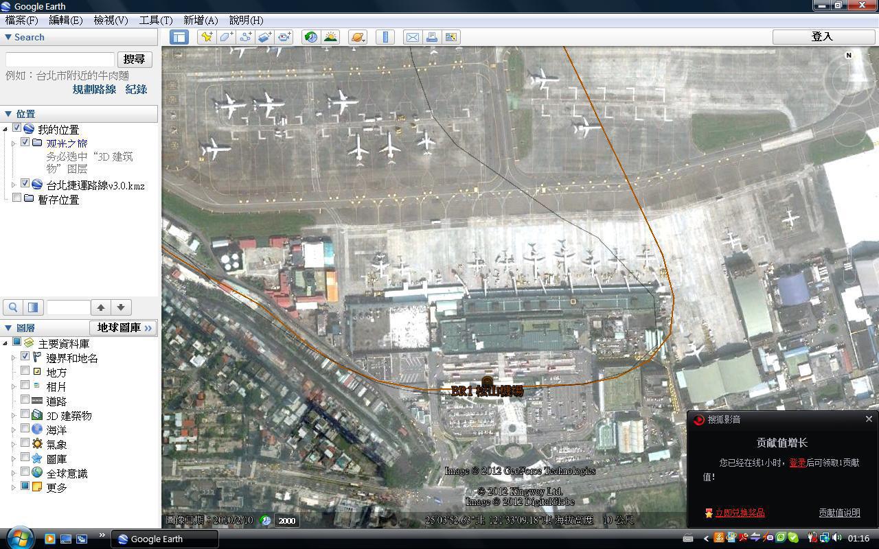Select the Add Polygon tool
The image size is (879, 549).
click(x=226, y=37)
